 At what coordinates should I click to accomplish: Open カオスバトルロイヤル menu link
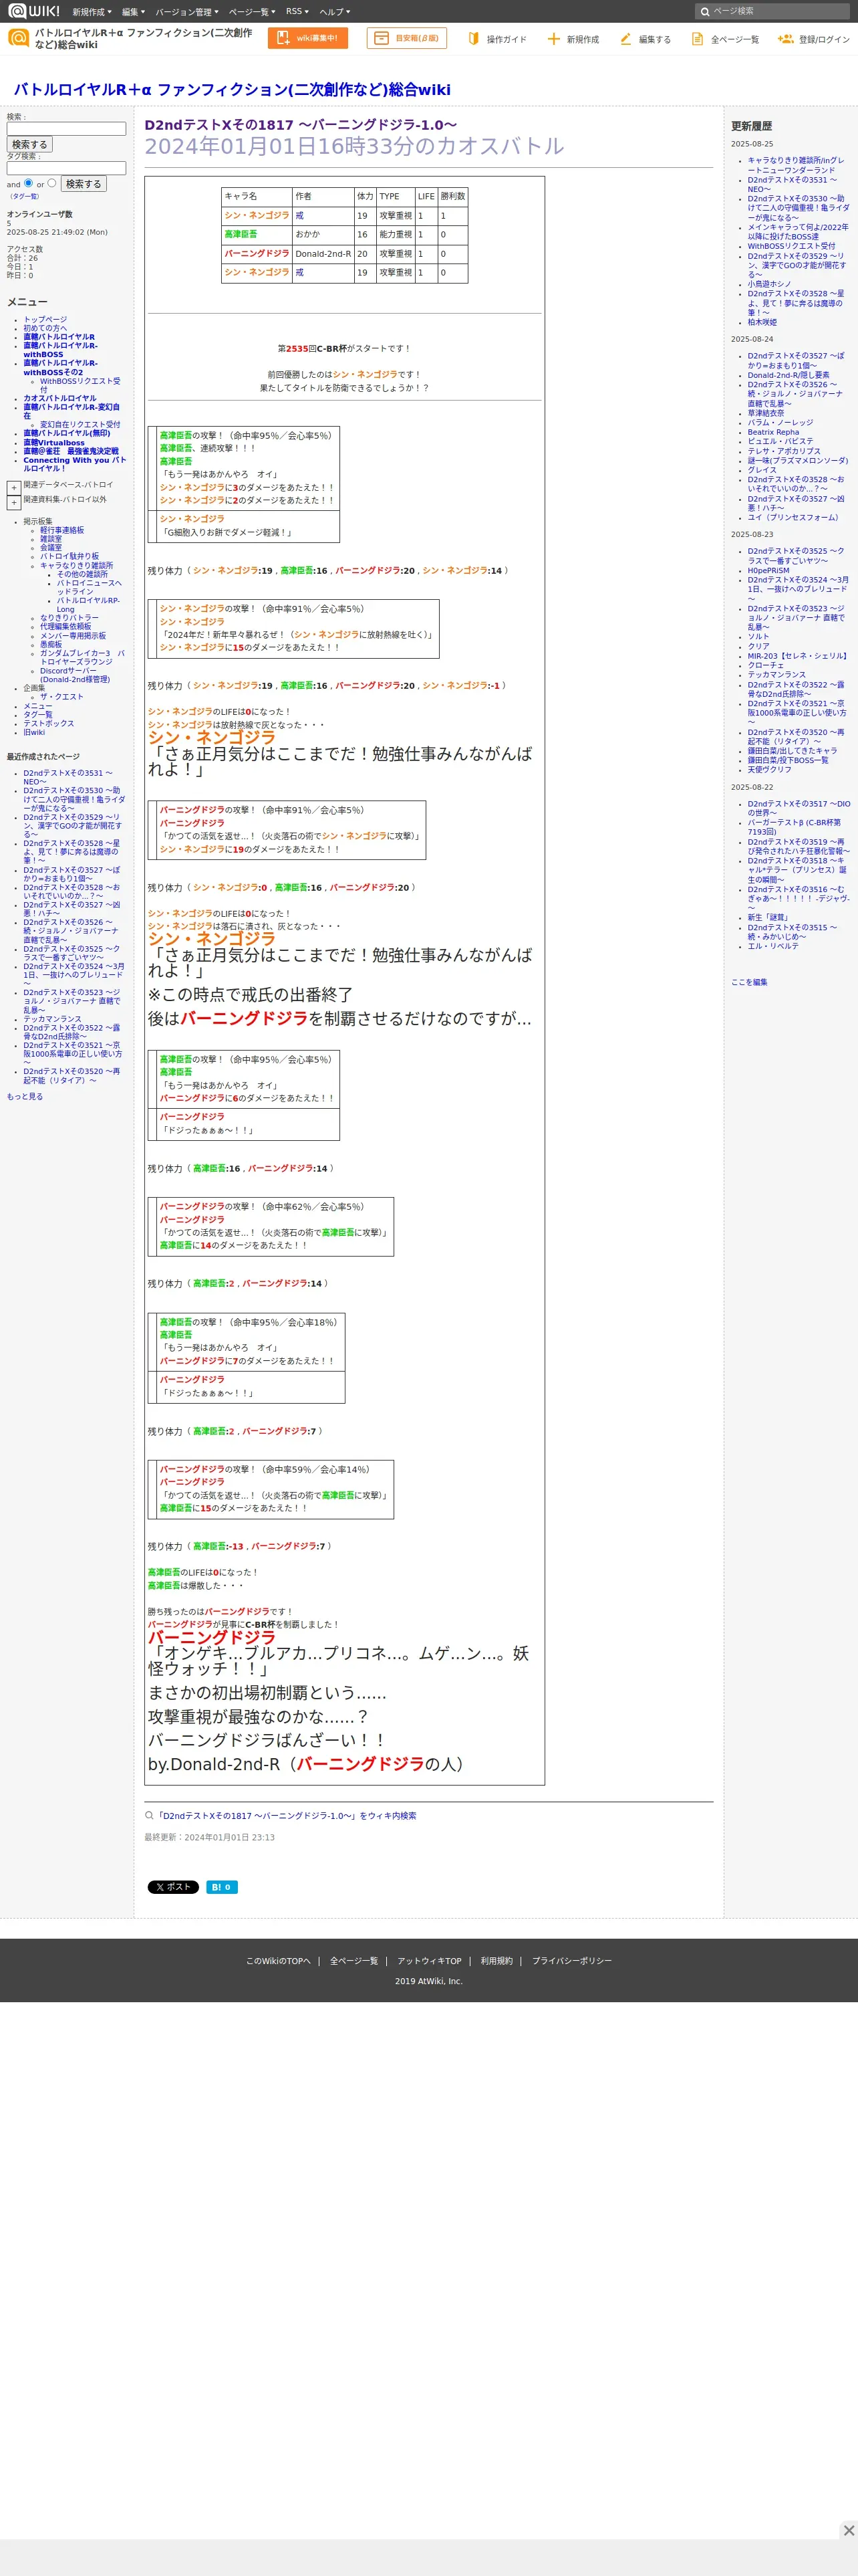point(60,398)
